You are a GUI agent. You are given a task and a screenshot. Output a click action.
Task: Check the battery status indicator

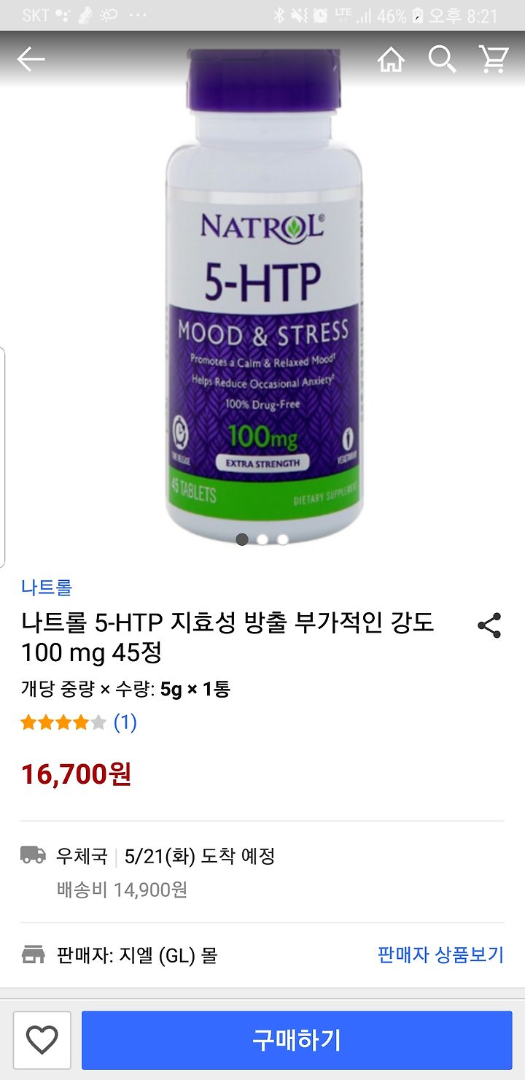click(x=418, y=15)
